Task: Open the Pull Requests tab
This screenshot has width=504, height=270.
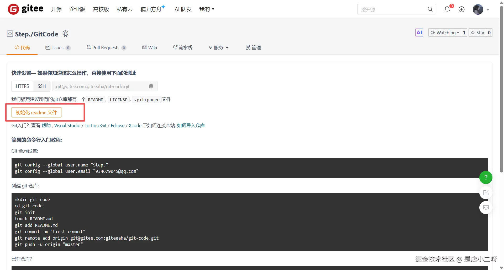Action: (x=106, y=47)
